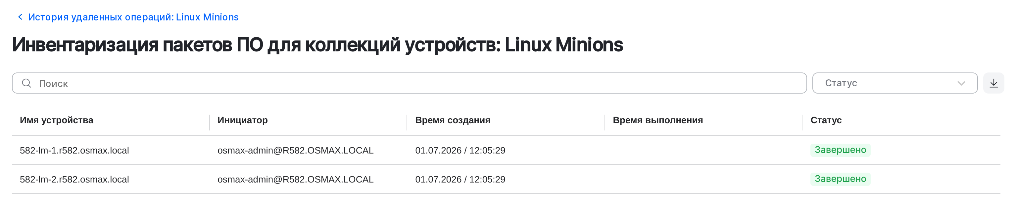Screen dimensions: 1015x197
Task: Click Завершено badge for 582-lm-2
Action: click(841, 179)
